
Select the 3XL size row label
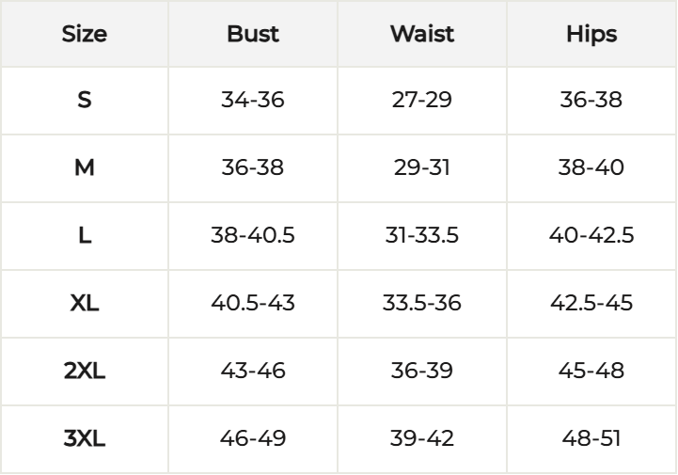point(85,438)
